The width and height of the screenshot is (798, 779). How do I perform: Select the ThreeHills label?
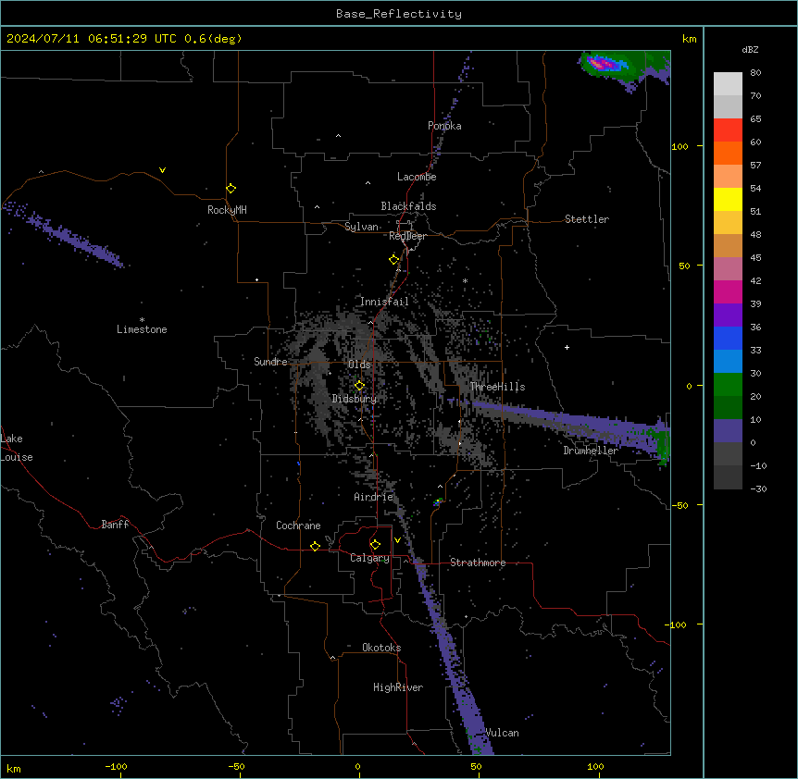coord(497,387)
